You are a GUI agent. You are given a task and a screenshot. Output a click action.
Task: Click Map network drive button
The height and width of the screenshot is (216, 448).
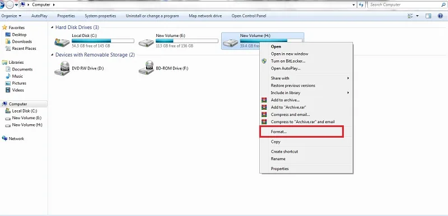(205, 16)
